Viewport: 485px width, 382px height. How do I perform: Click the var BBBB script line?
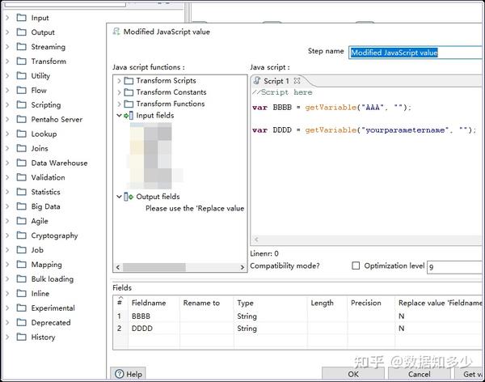pos(331,108)
